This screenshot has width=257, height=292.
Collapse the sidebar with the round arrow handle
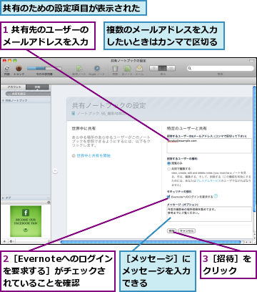(55, 171)
